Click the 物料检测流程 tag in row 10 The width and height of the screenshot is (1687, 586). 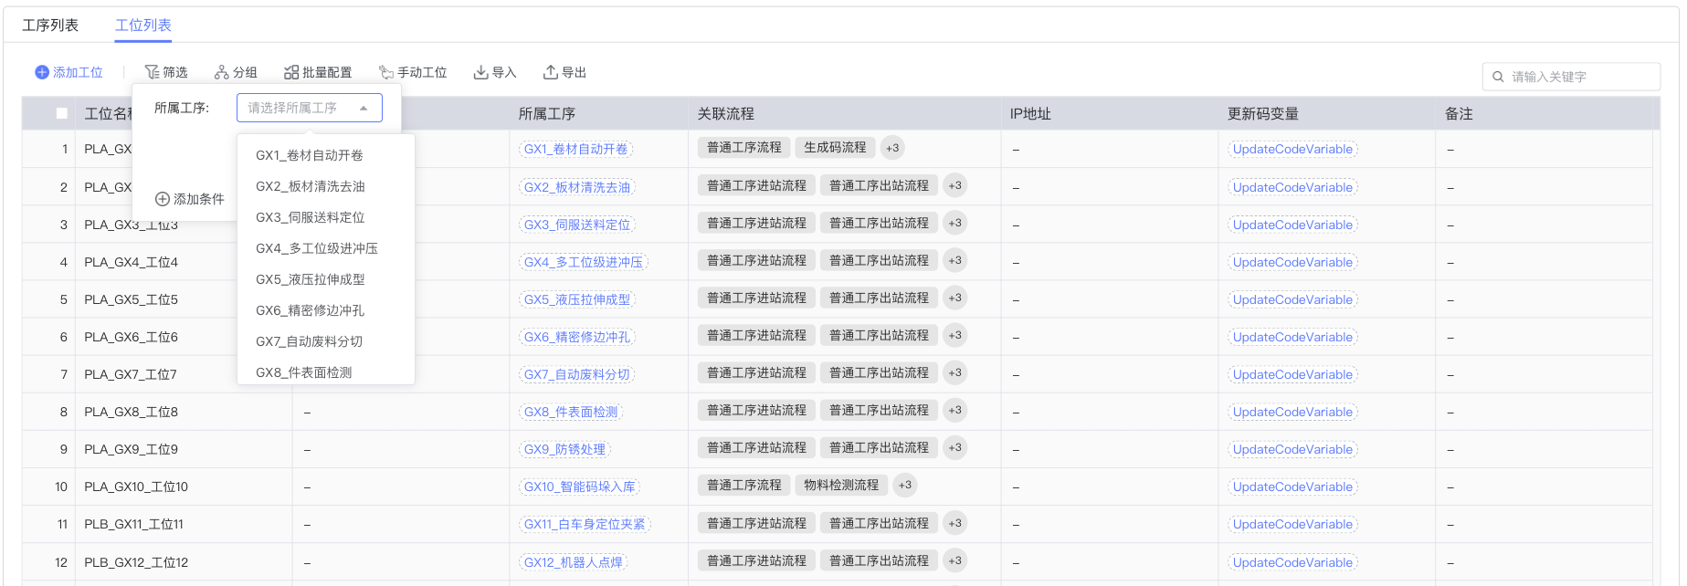(840, 485)
